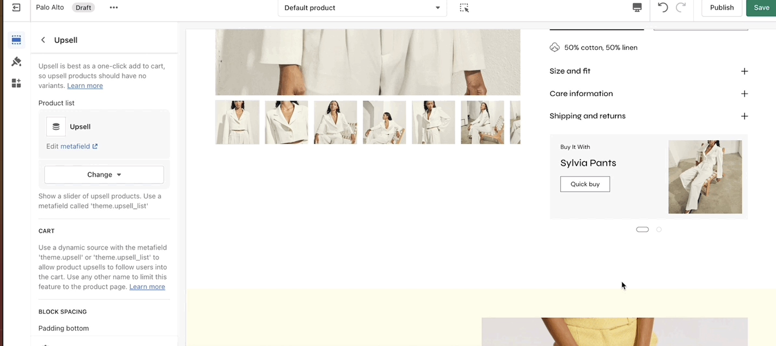Select the first upsell slider dot
The image size is (776, 346).
point(642,230)
